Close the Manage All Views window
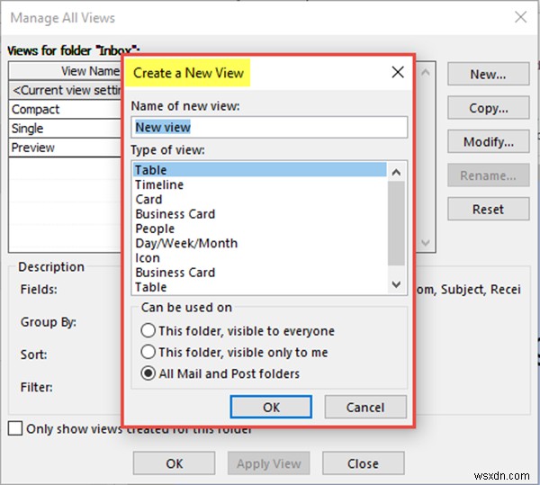 [x=520, y=17]
